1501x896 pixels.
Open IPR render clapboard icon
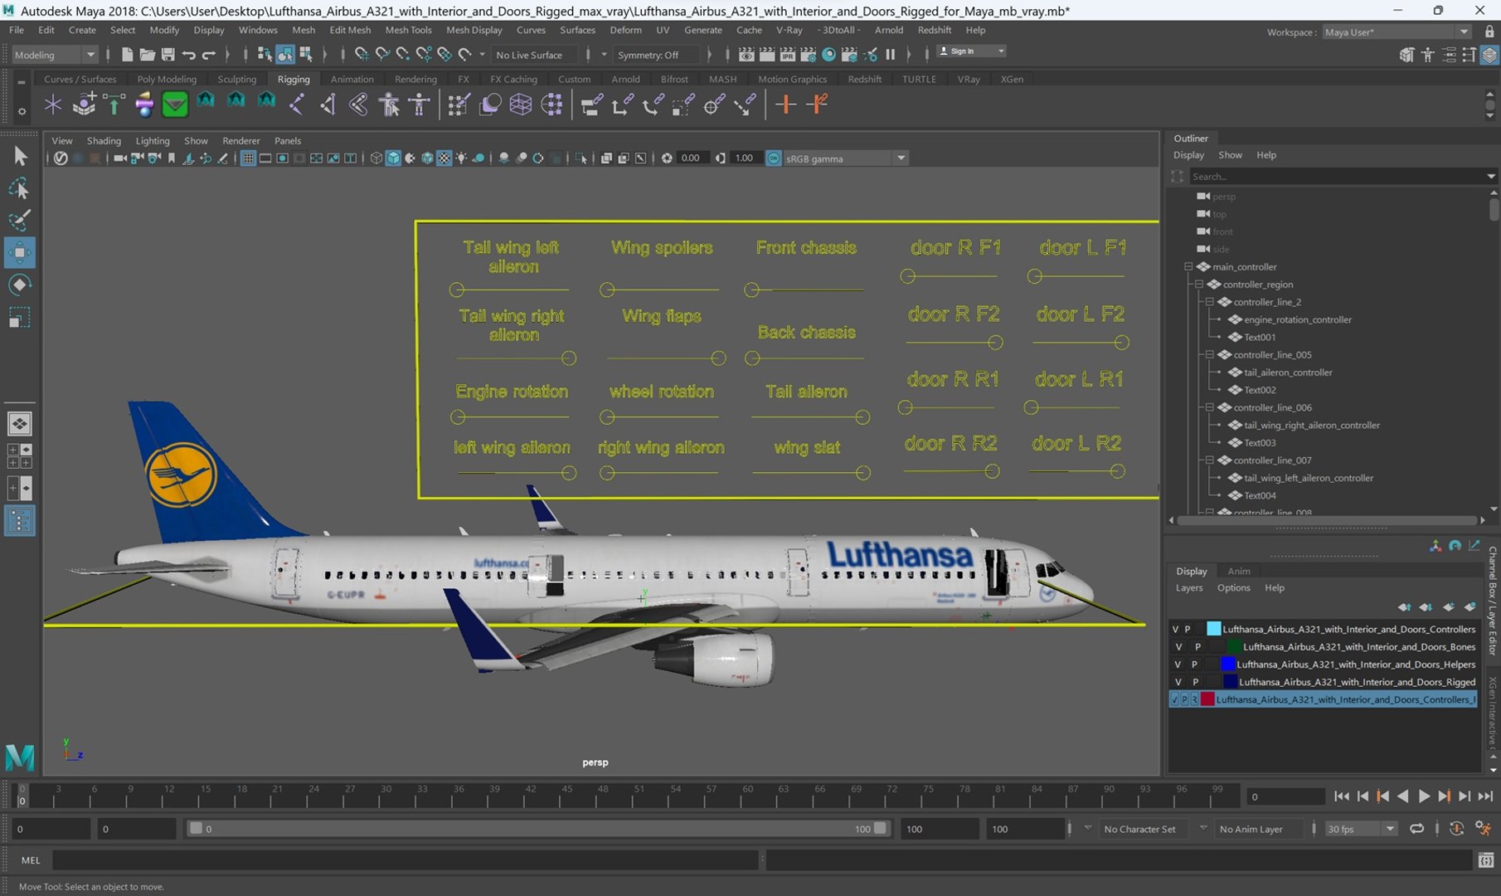click(x=788, y=55)
